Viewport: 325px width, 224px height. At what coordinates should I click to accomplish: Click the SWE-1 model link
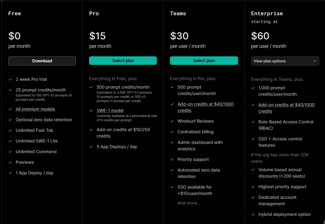pos(110,111)
